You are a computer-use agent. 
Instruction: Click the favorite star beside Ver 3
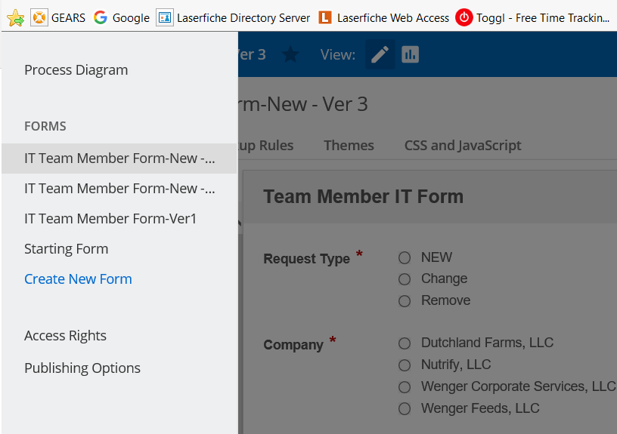290,54
